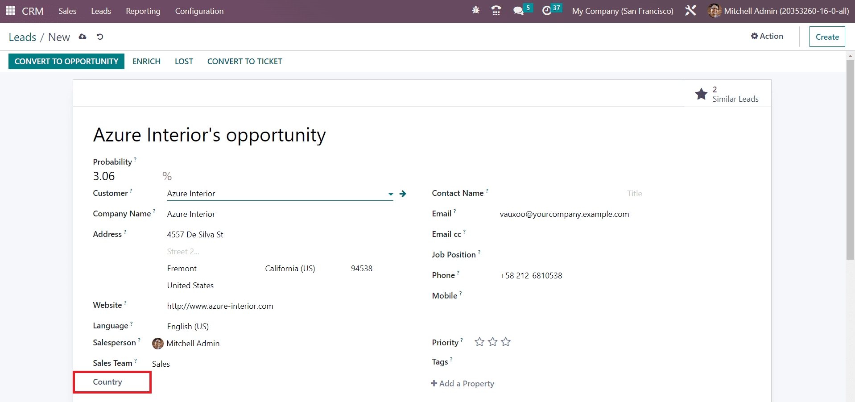Set priority to the third star
The width and height of the screenshot is (855, 402).
pyautogui.click(x=505, y=342)
